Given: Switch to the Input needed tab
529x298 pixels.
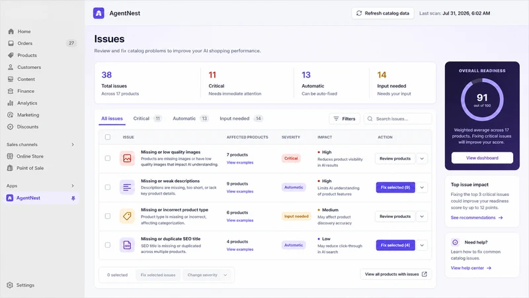Looking at the screenshot, I should pyautogui.click(x=241, y=119).
